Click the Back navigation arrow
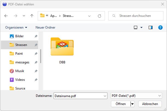Viewport: 167px width, 111px height. [6, 16]
